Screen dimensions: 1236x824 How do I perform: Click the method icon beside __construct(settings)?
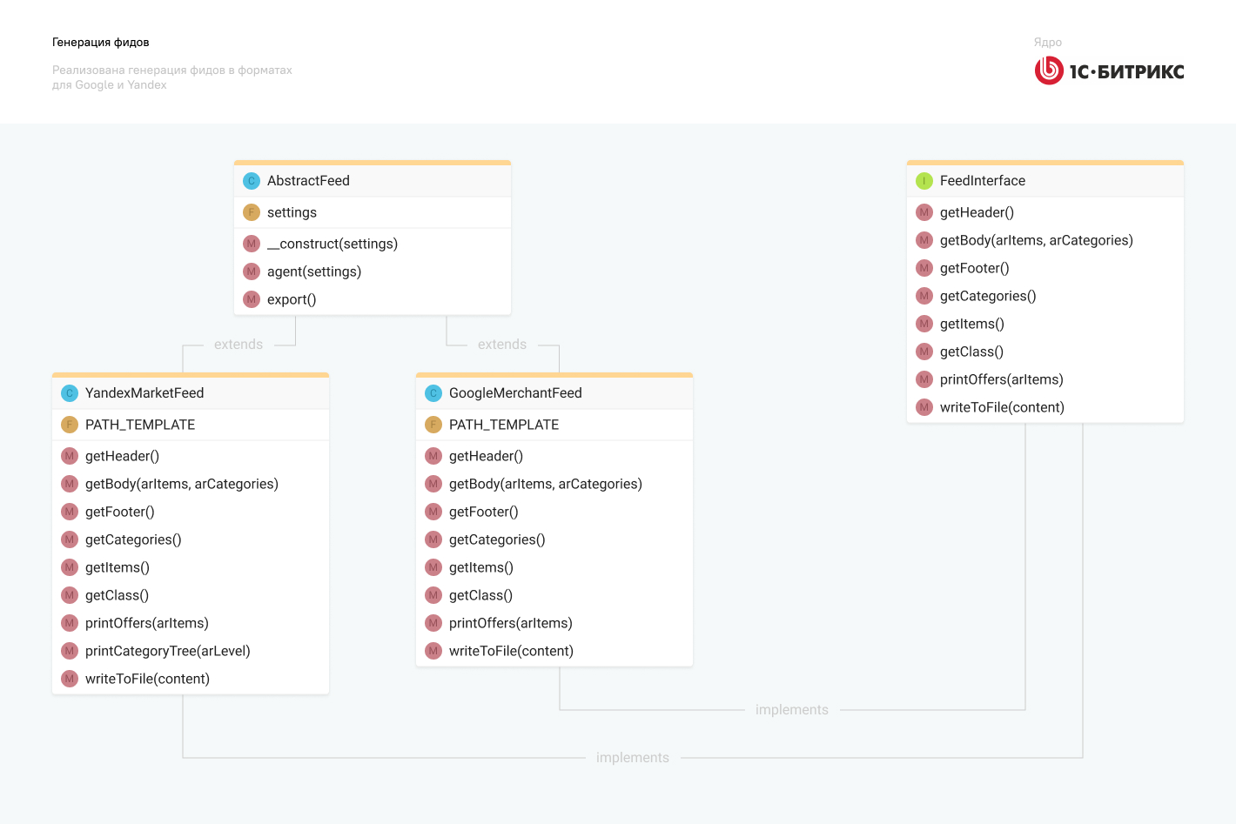[x=252, y=244]
